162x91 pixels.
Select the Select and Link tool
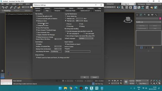click(x=11, y=7)
